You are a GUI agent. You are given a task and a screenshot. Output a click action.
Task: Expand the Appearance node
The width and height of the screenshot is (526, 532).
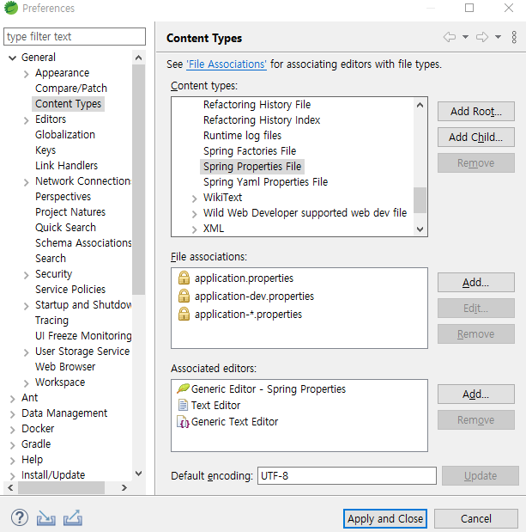click(x=26, y=74)
